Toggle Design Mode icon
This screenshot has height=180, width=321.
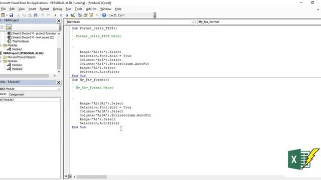(x=72, y=15)
